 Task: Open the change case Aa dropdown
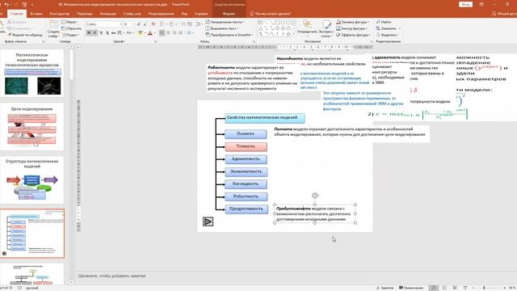tap(129, 32)
